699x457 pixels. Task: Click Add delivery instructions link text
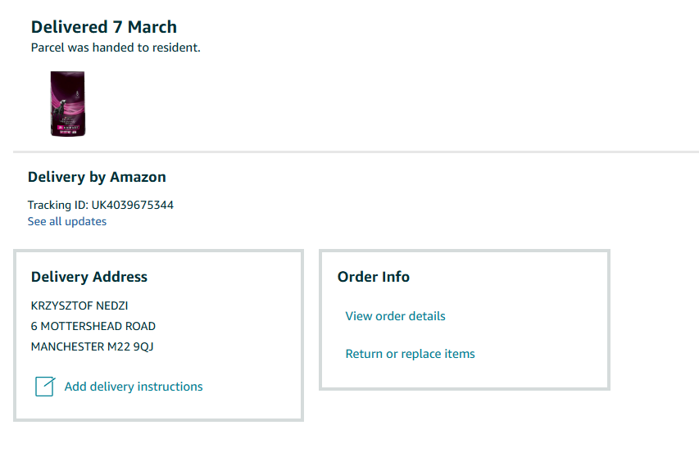pyautogui.click(x=134, y=387)
